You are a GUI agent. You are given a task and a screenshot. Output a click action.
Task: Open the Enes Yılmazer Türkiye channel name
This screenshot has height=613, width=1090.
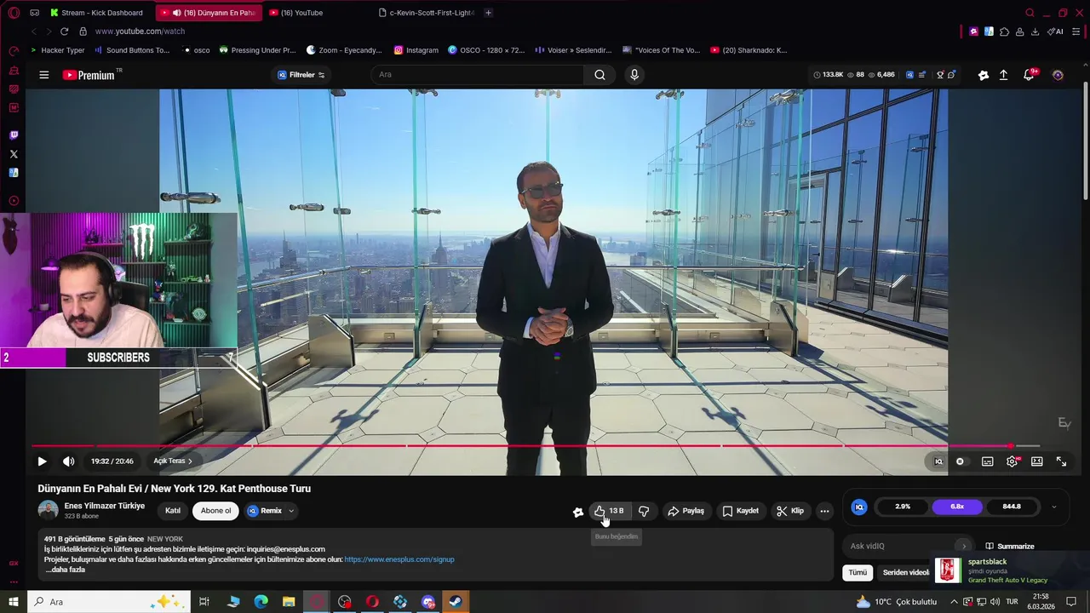click(x=105, y=506)
